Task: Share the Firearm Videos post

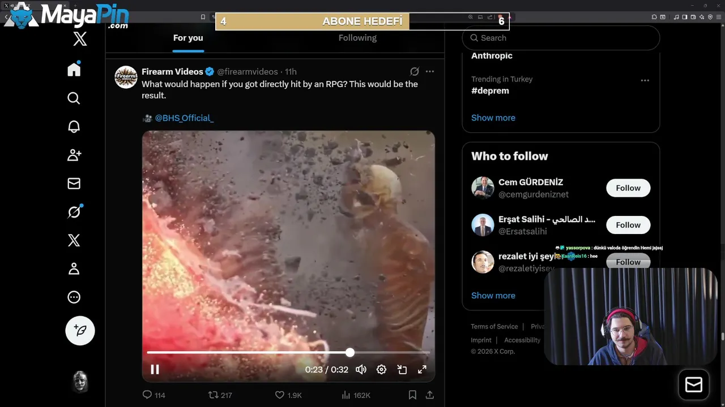Action: 430,395
